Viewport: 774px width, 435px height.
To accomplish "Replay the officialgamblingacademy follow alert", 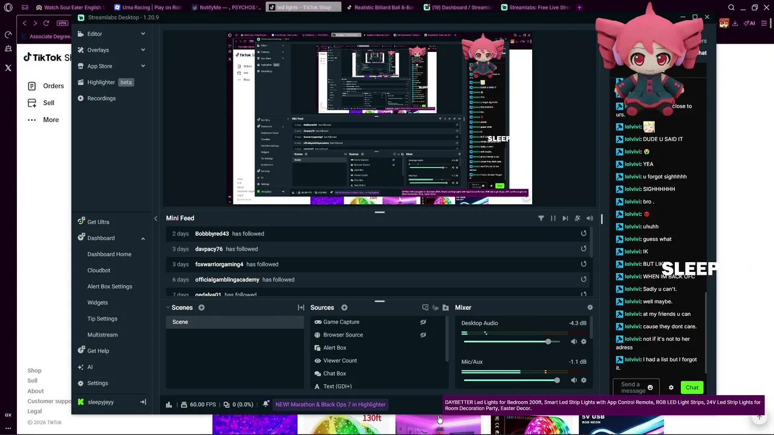I will (584, 279).
